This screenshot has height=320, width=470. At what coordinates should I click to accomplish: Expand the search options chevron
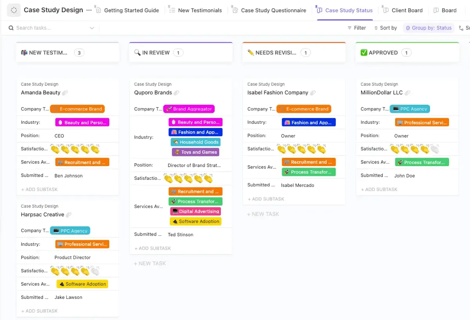pyautogui.click(x=92, y=28)
